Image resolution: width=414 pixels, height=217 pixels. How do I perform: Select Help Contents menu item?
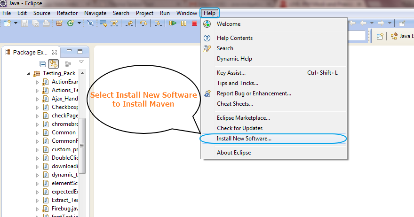pyautogui.click(x=274, y=38)
